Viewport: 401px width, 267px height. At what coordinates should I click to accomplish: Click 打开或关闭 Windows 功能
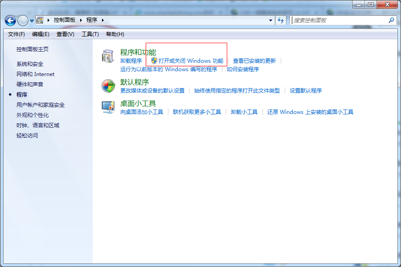pos(192,61)
